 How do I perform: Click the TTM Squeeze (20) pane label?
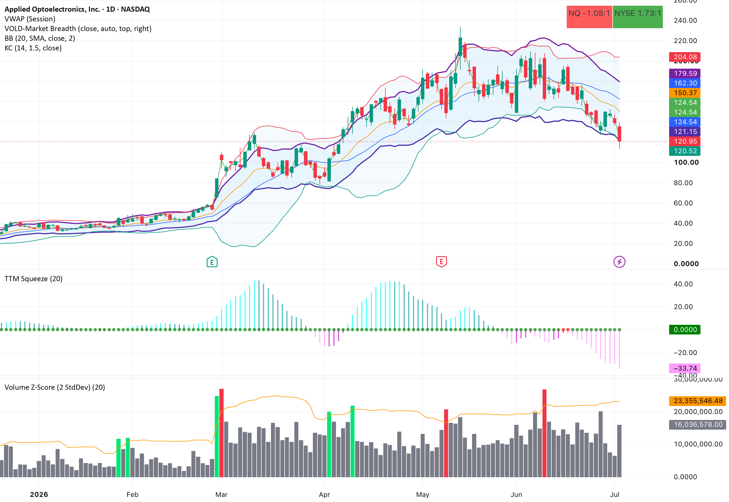click(33, 279)
